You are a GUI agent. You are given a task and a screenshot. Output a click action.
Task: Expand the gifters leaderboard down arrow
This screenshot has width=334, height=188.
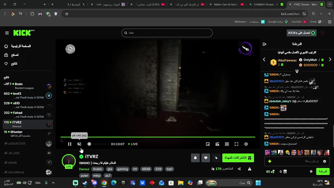[x=297, y=71]
